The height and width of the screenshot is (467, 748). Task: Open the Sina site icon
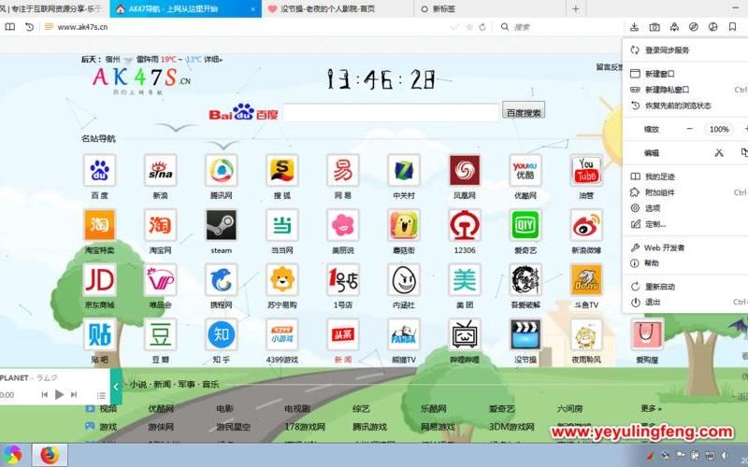160,170
